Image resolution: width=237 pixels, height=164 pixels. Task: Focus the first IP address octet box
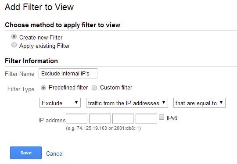[x=77, y=119]
